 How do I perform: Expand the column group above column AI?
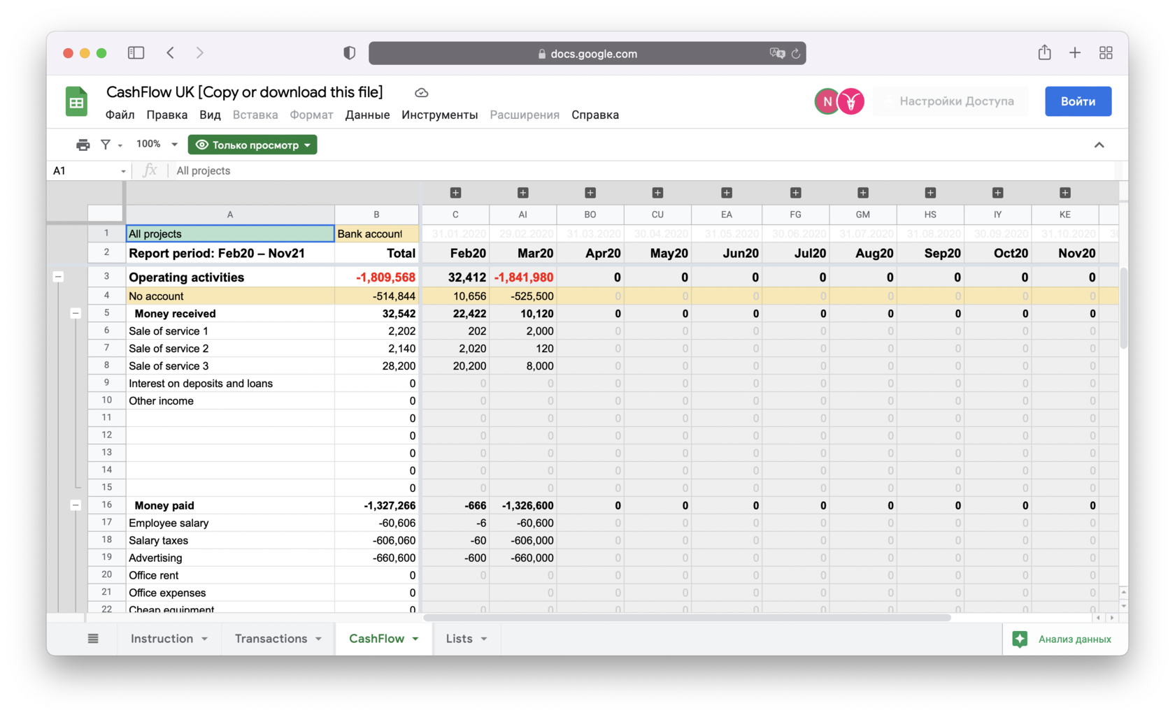(523, 193)
